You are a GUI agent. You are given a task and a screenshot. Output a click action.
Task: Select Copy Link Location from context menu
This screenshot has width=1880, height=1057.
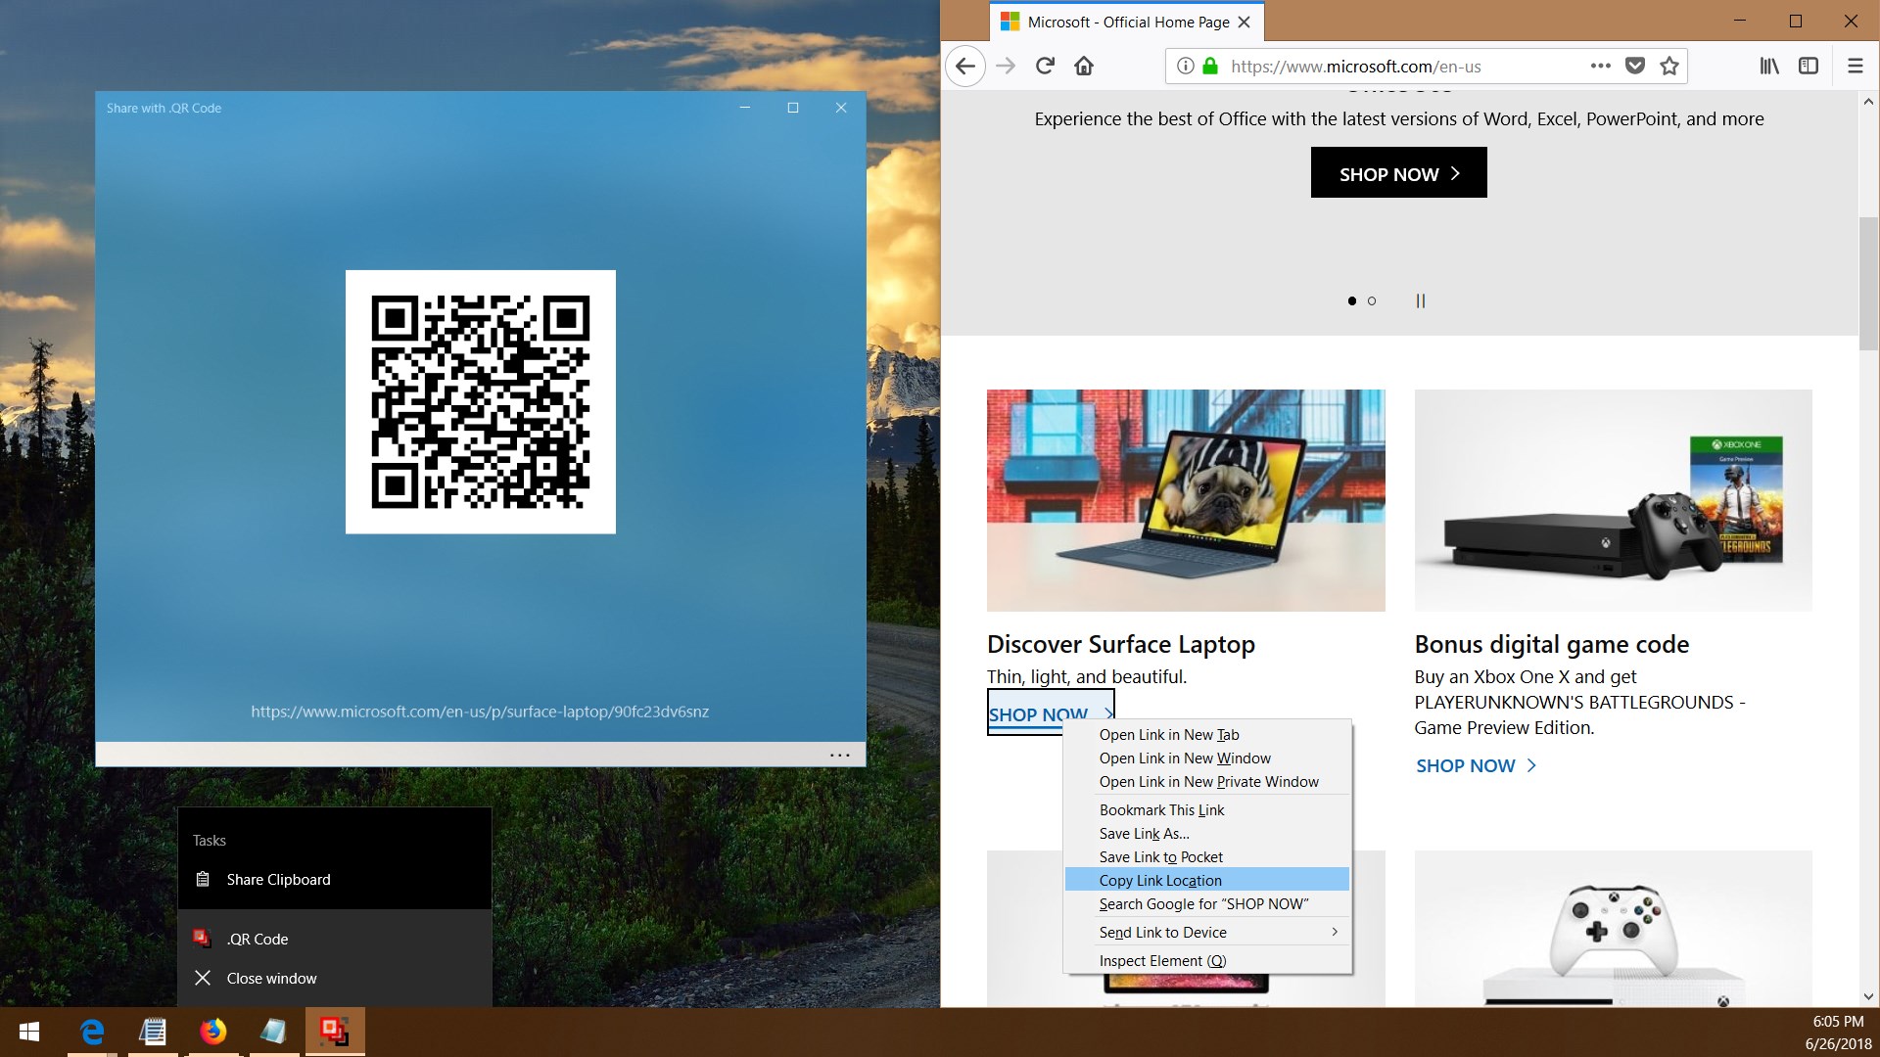1159,879
